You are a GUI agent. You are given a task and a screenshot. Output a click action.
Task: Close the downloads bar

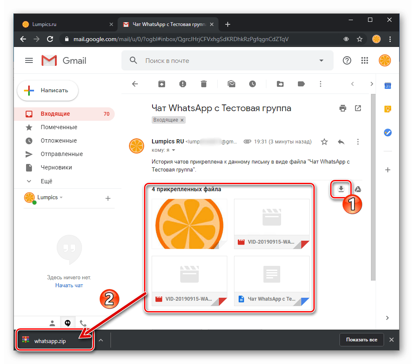click(392, 340)
